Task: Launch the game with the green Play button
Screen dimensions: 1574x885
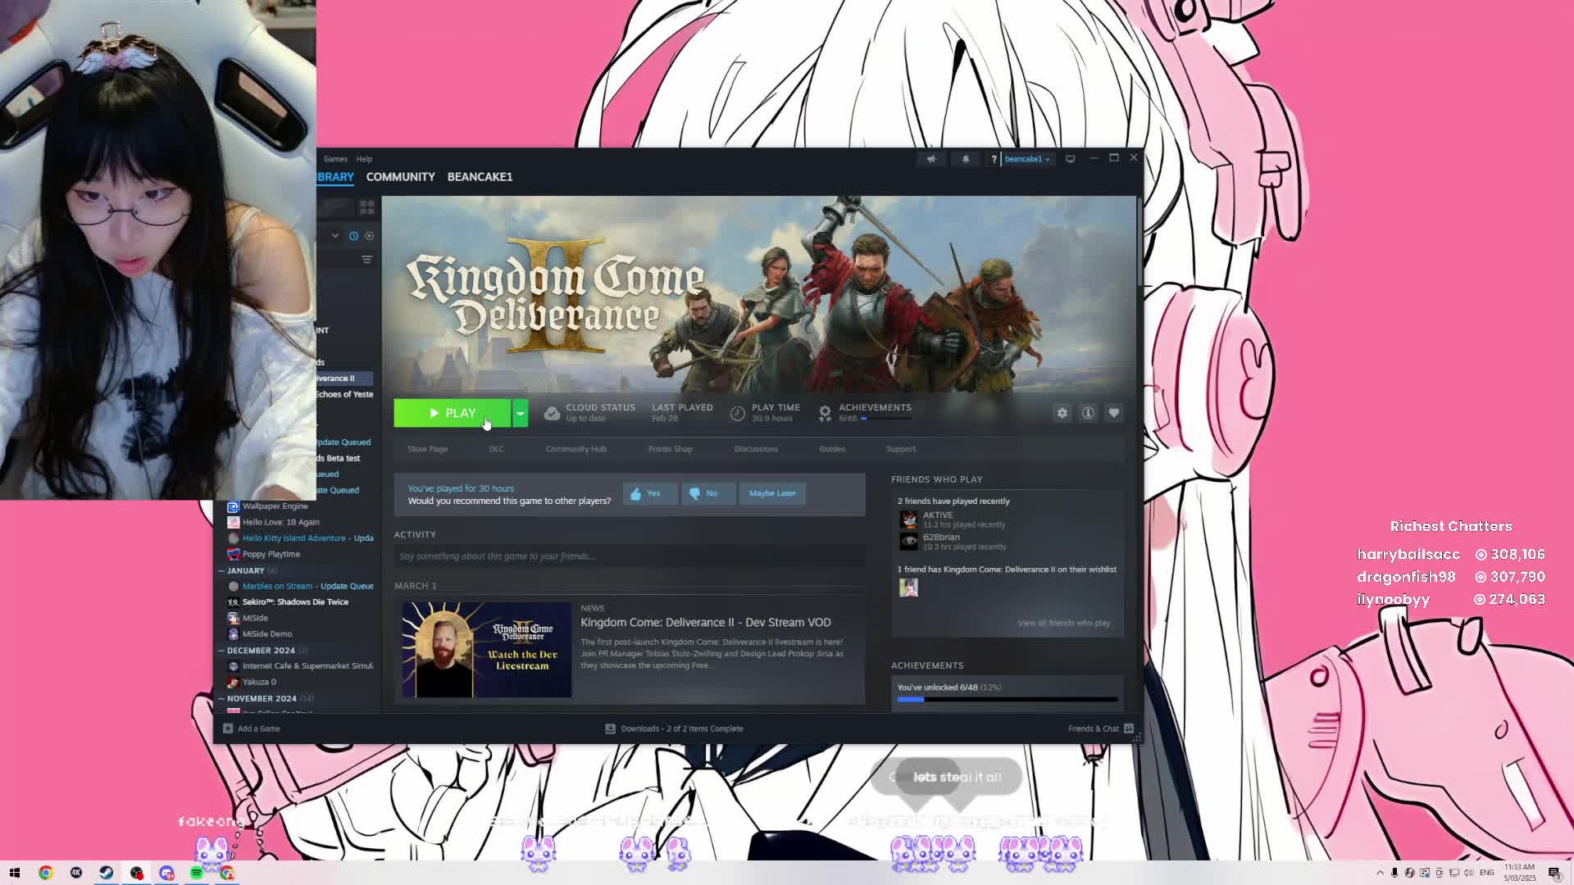Action: 453,413
